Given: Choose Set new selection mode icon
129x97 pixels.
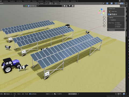Looking at the screenshot, I should 109,14.
